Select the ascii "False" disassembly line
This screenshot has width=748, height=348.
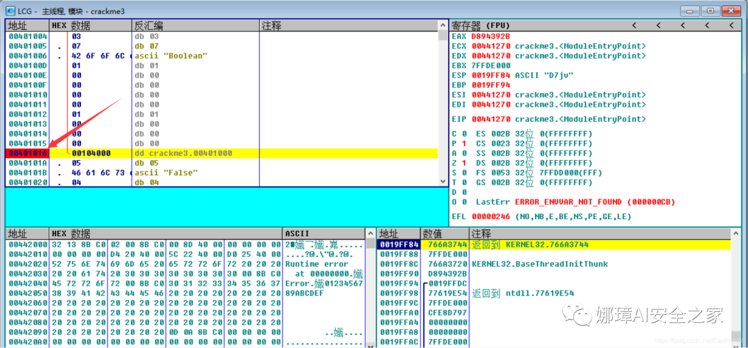click(222, 173)
